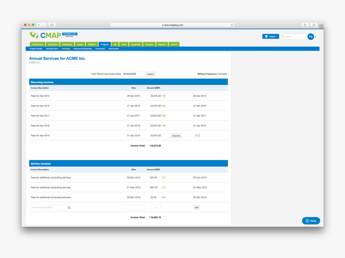
Task: Edit Fees for Apr 2019 using pencil icon
Action: (195, 136)
